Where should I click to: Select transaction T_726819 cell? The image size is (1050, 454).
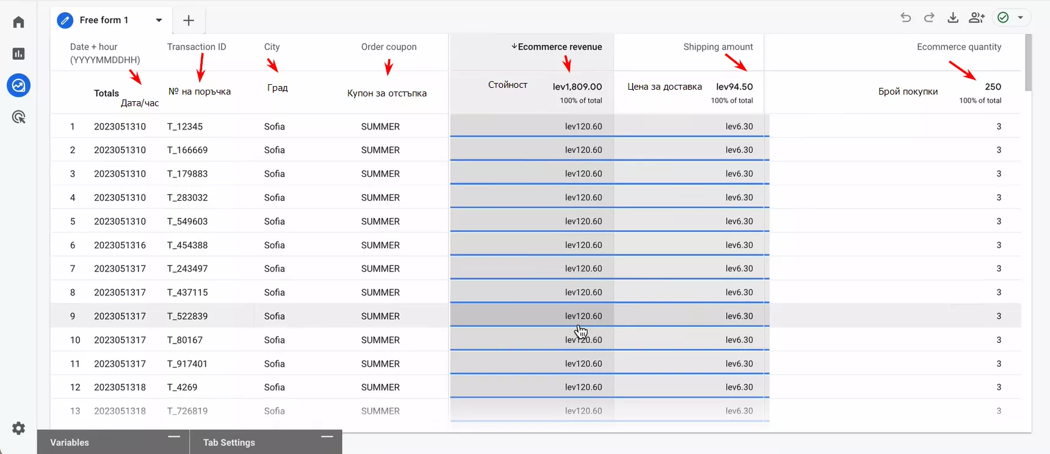(x=187, y=411)
